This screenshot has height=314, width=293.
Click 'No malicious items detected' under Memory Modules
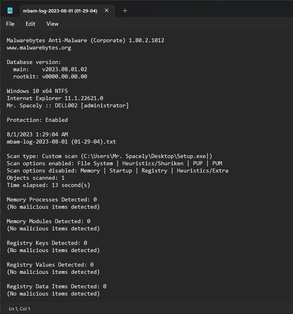(53, 228)
